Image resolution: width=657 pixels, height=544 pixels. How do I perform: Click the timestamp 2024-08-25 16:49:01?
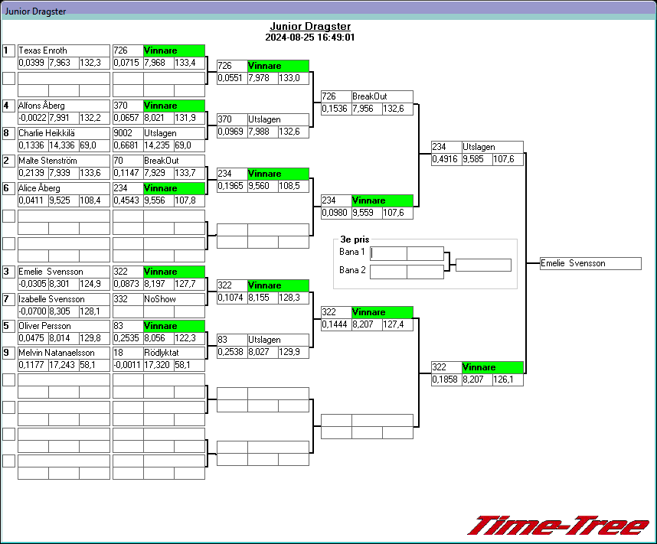click(310, 37)
